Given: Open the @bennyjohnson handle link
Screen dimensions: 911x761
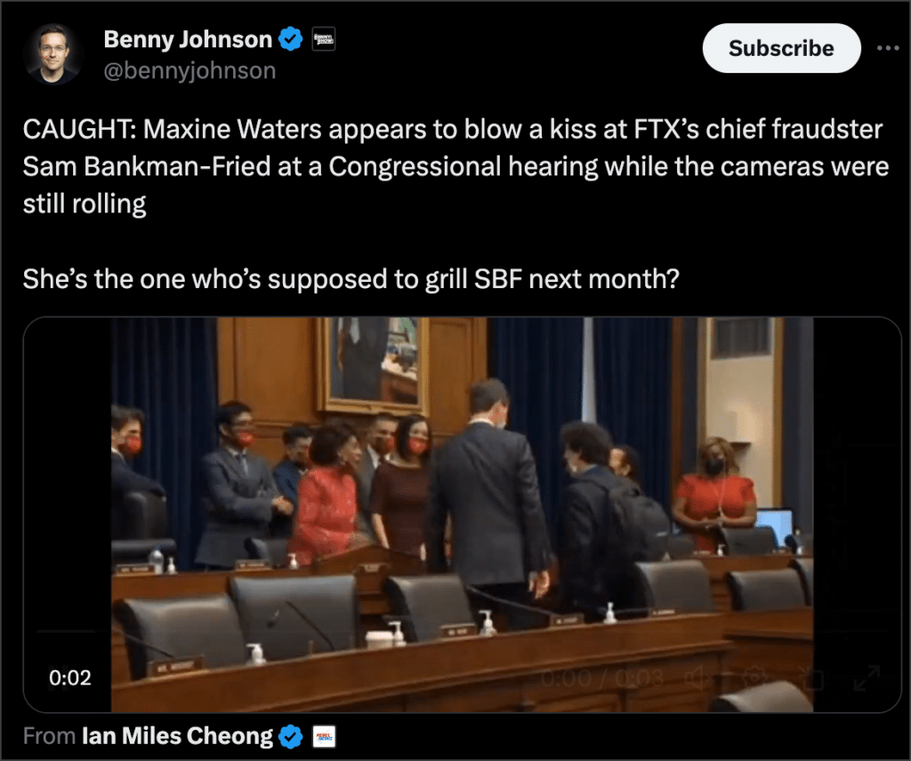Looking at the screenshot, I should pyautogui.click(x=189, y=71).
